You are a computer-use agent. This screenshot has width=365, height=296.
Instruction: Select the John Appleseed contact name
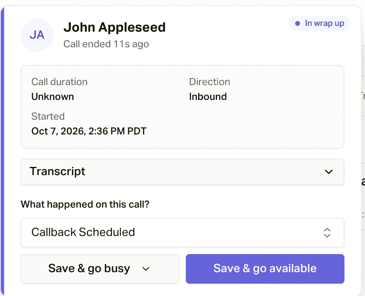point(115,27)
